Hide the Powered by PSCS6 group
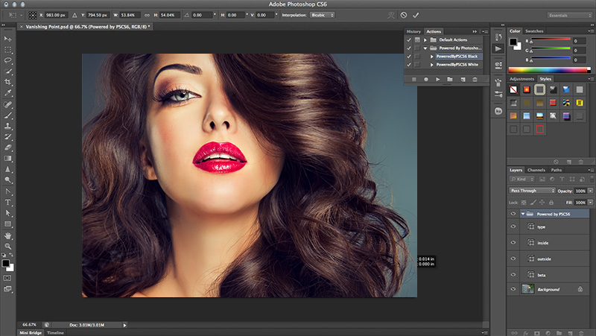 click(x=513, y=214)
